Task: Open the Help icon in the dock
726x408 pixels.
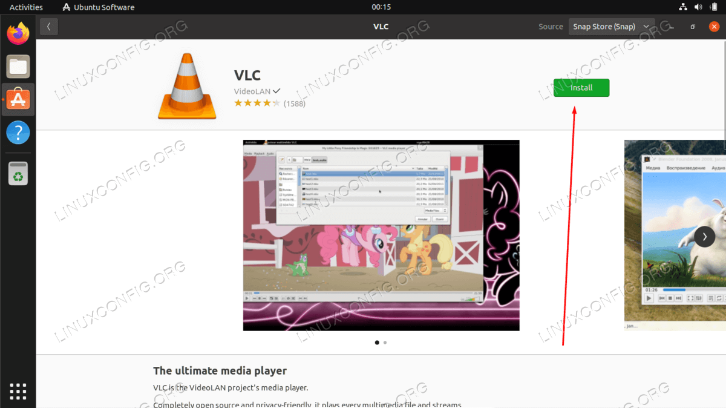Action: coord(18,132)
